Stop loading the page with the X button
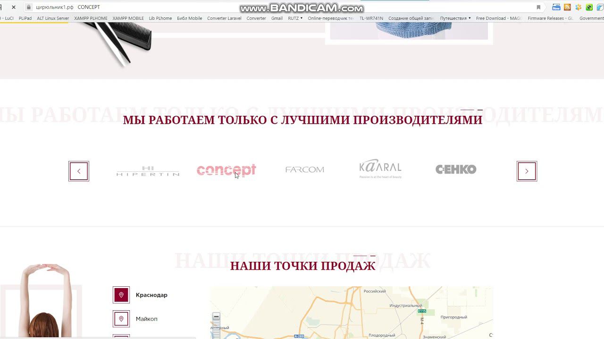The width and height of the screenshot is (604, 339). click(14, 7)
